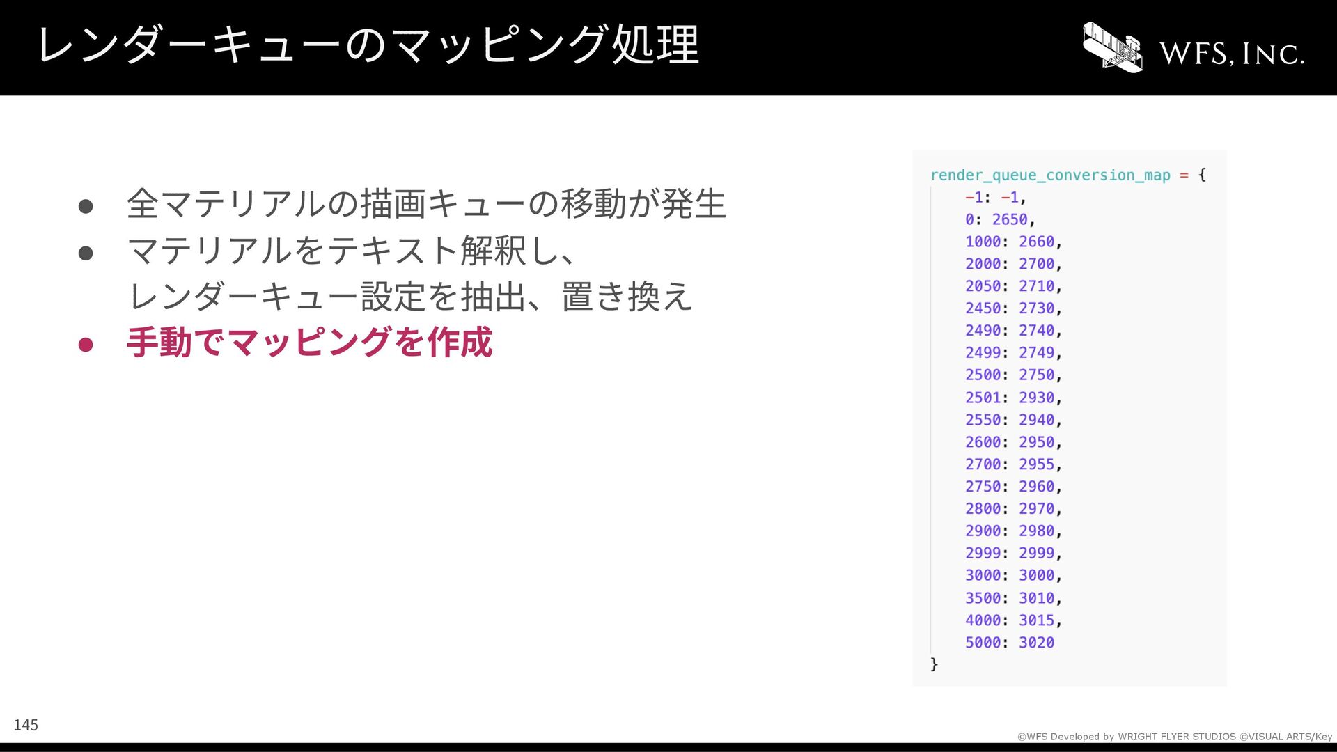Screen dimensions: 1337x752
Task: Click code line -1: -1
Action: tap(995, 198)
